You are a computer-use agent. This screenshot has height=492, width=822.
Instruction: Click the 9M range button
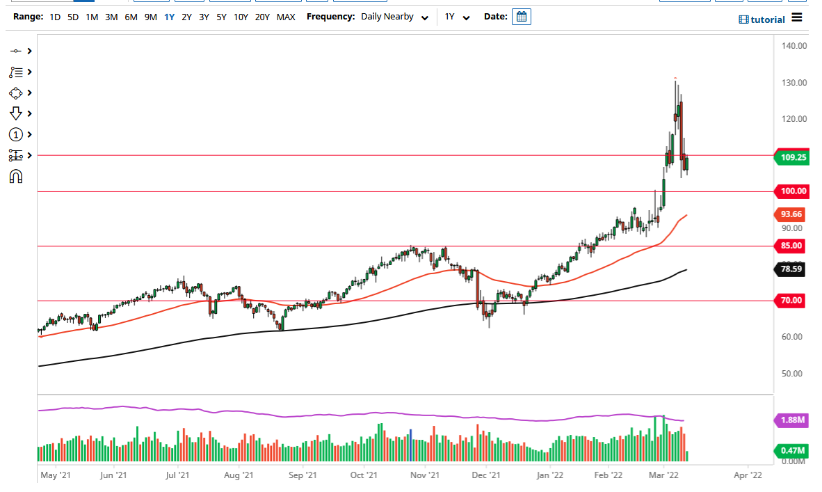click(x=150, y=17)
